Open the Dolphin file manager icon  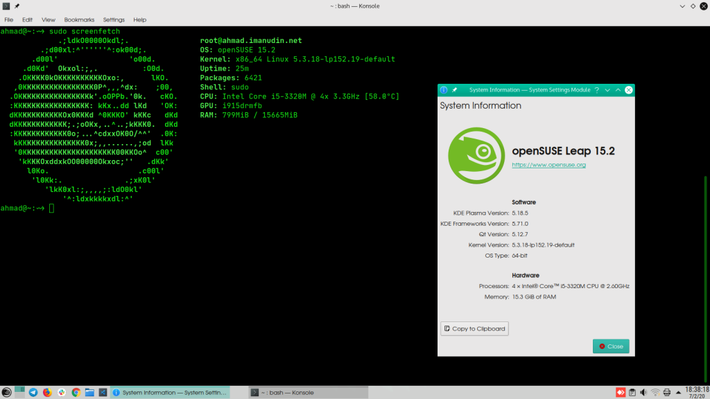pos(90,391)
